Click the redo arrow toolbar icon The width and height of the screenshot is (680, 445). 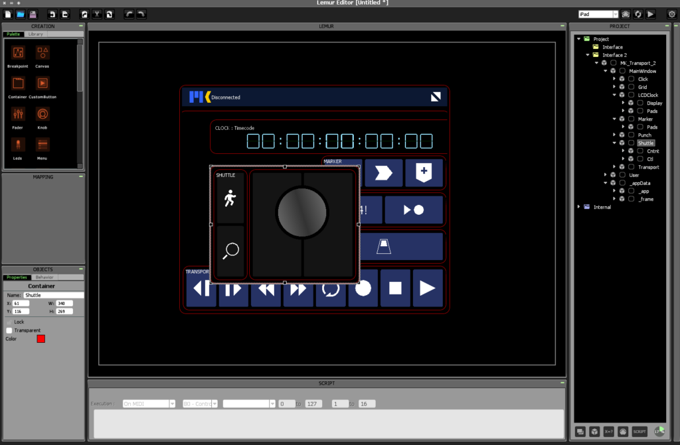(141, 15)
